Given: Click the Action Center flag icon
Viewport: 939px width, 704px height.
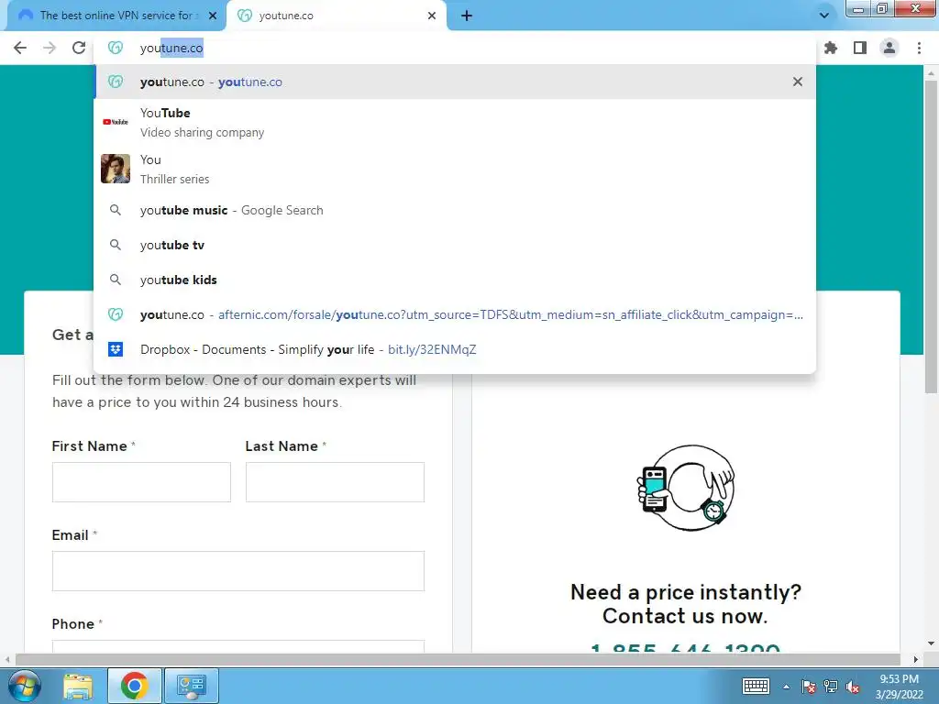Looking at the screenshot, I should coord(809,687).
